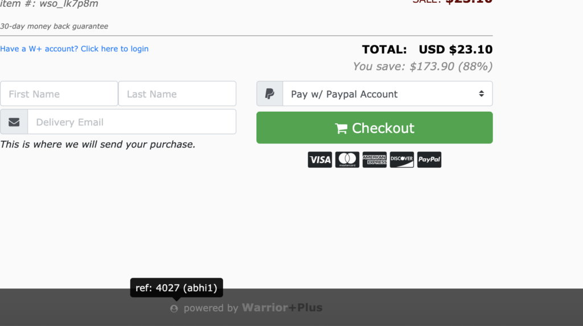583x326 pixels.
Task: Click the up-down arrows on payment selector
Action: tap(482, 93)
